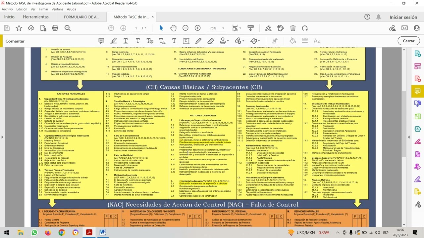The height and width of the screenshot is (238, 424).
Task: Upload file to cloud icon
Action: pyautogui.click(x=31, y=28)
